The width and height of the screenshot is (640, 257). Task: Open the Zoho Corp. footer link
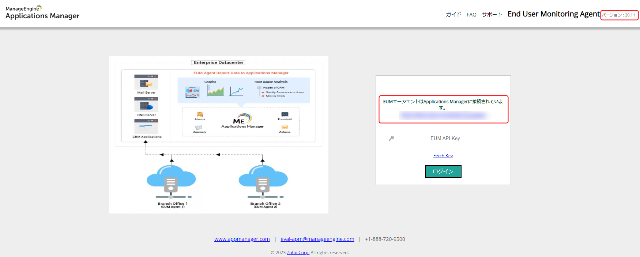coord(298,253)
